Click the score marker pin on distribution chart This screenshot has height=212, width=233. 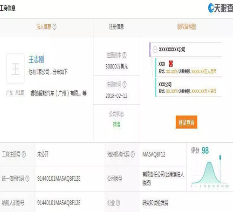220,157
